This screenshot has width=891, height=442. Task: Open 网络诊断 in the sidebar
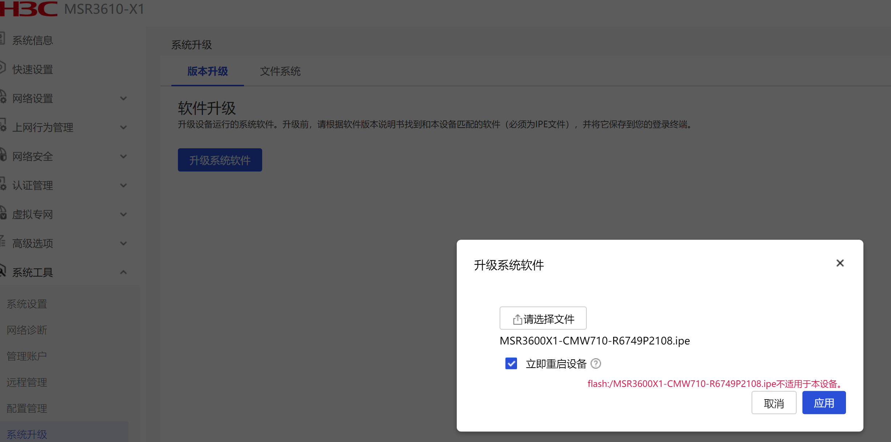tap(27, 330)
